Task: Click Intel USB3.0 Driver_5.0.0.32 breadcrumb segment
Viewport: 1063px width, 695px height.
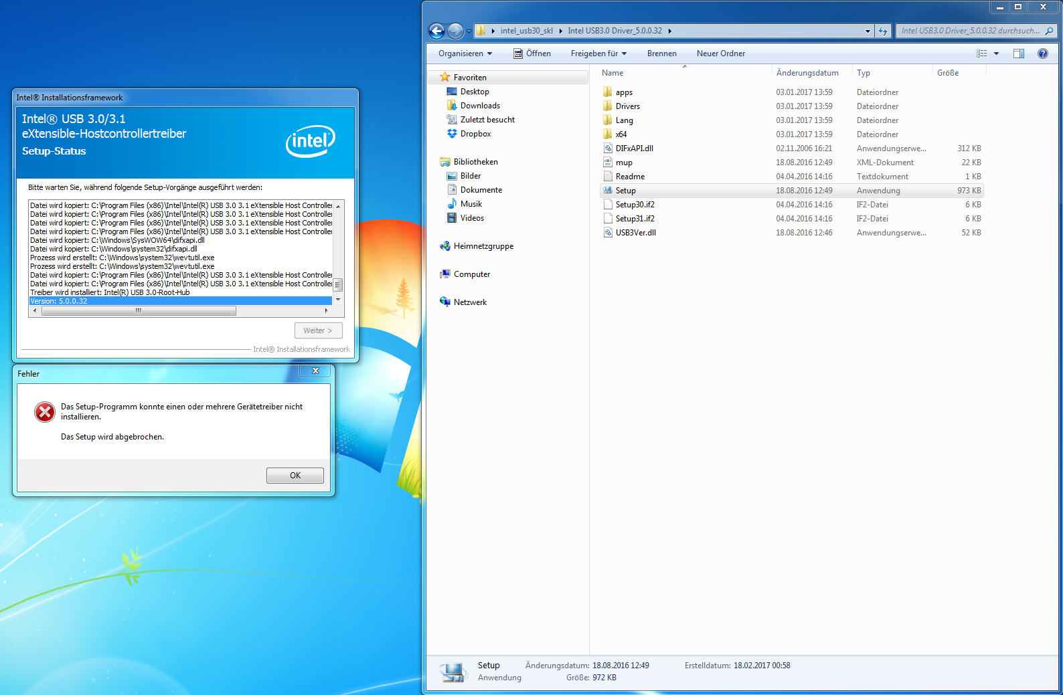Action: (x=615, y=31)
